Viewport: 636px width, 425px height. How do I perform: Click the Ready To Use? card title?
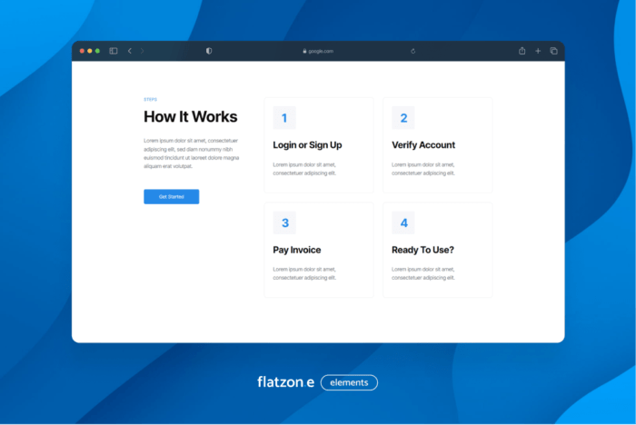point(422,250)
